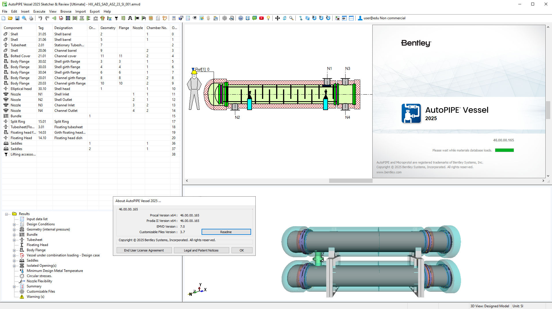
Task: Click the Save floppy disk toolbar icon
Action: point(17,18)
